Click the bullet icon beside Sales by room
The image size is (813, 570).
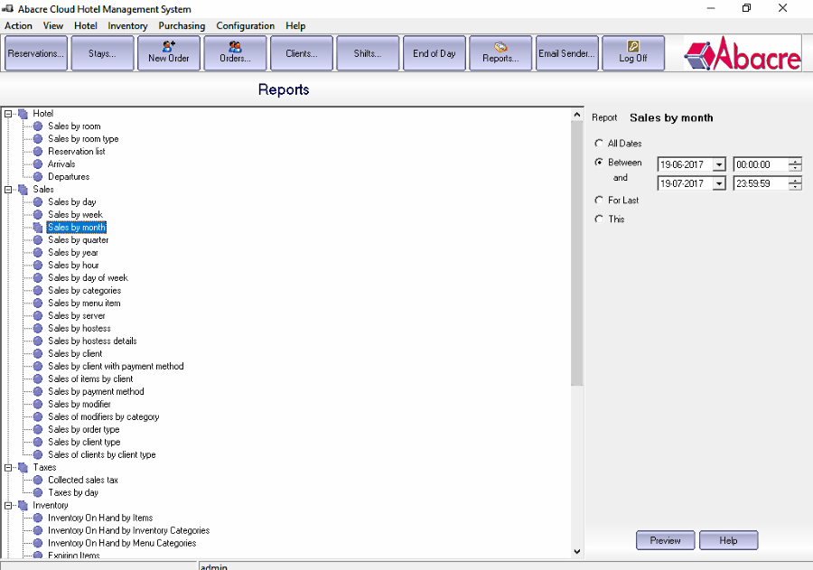pos(38,126)
